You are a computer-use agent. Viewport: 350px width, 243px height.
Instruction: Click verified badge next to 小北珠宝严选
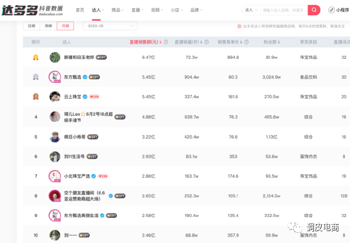click(94, 176)
